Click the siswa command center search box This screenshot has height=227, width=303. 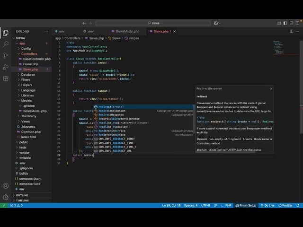click(x=153, y=23)
